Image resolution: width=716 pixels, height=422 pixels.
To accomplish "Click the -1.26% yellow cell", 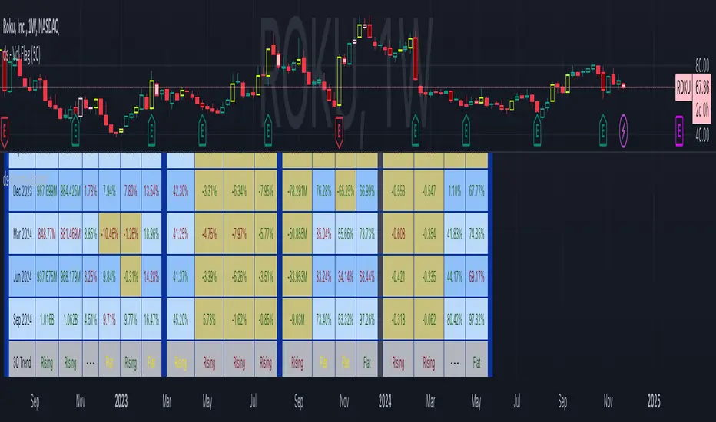I will click(x=131, y=233).
